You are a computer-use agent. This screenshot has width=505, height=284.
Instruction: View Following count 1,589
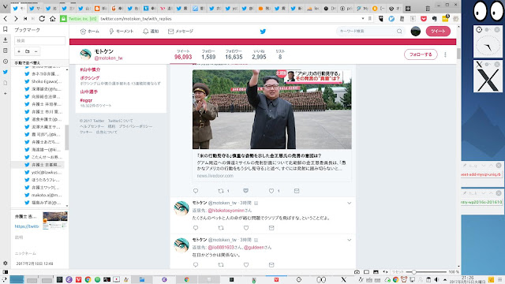[208, 54]
